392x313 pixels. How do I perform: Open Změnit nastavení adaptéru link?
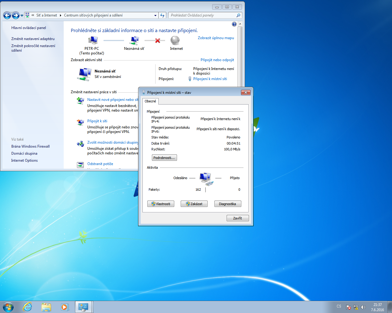(33, 39)
